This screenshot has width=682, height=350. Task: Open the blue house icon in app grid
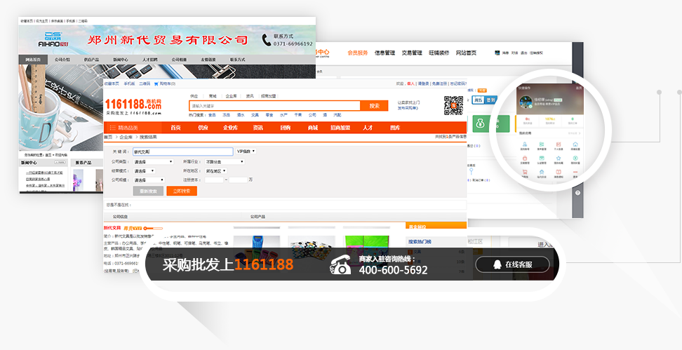coord(575,144)
